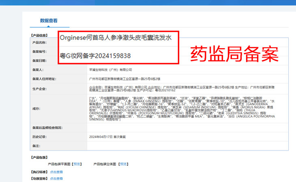Preview the 产品包装立体图 image
This screenshot has height=182, width=296.
coord(122,164)
